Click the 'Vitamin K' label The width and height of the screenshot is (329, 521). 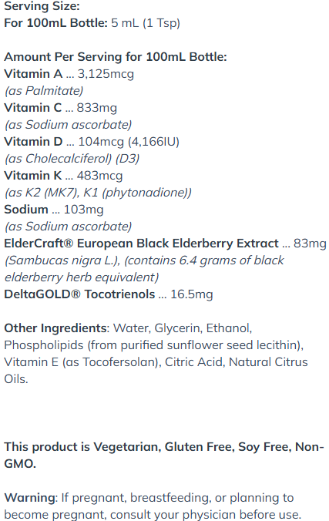pos(32,176)
